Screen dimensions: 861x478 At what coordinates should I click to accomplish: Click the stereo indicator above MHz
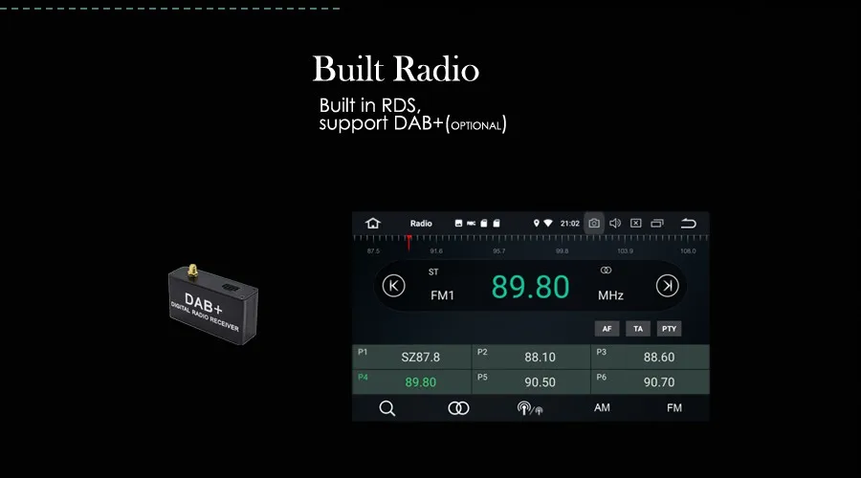click(x=606, y=270)
